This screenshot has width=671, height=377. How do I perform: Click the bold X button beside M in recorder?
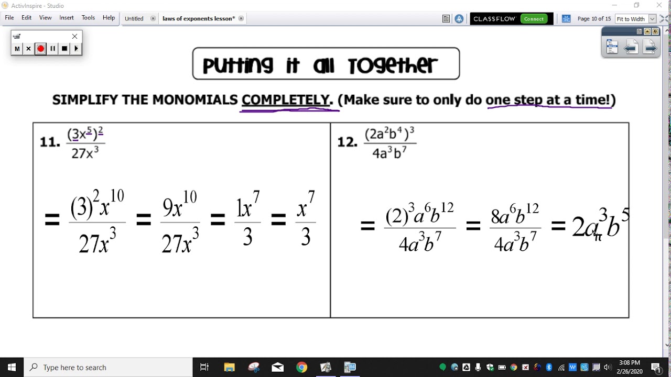click(28, 49)
